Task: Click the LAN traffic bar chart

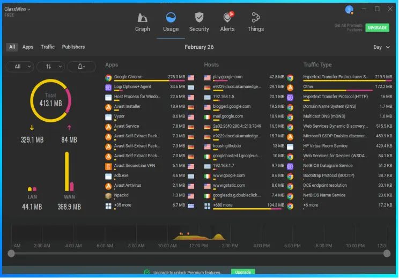Action: [32, 189]
